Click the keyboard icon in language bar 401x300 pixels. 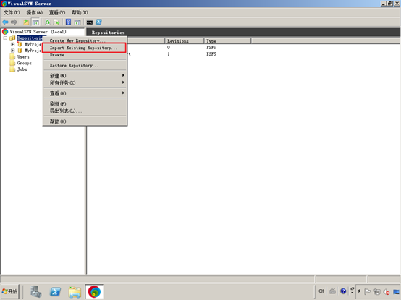tap(332, 291)
